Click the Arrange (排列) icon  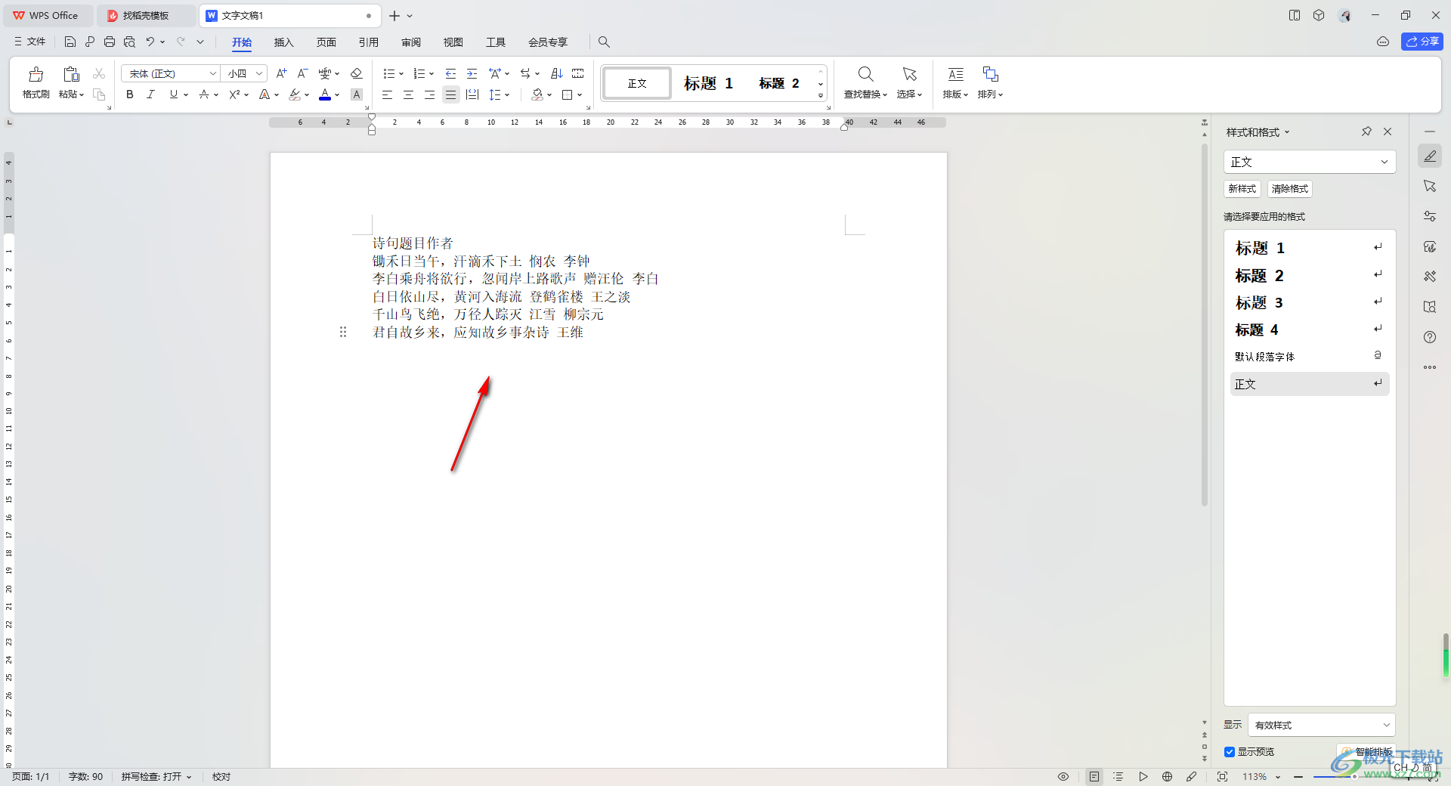(990, 74)
